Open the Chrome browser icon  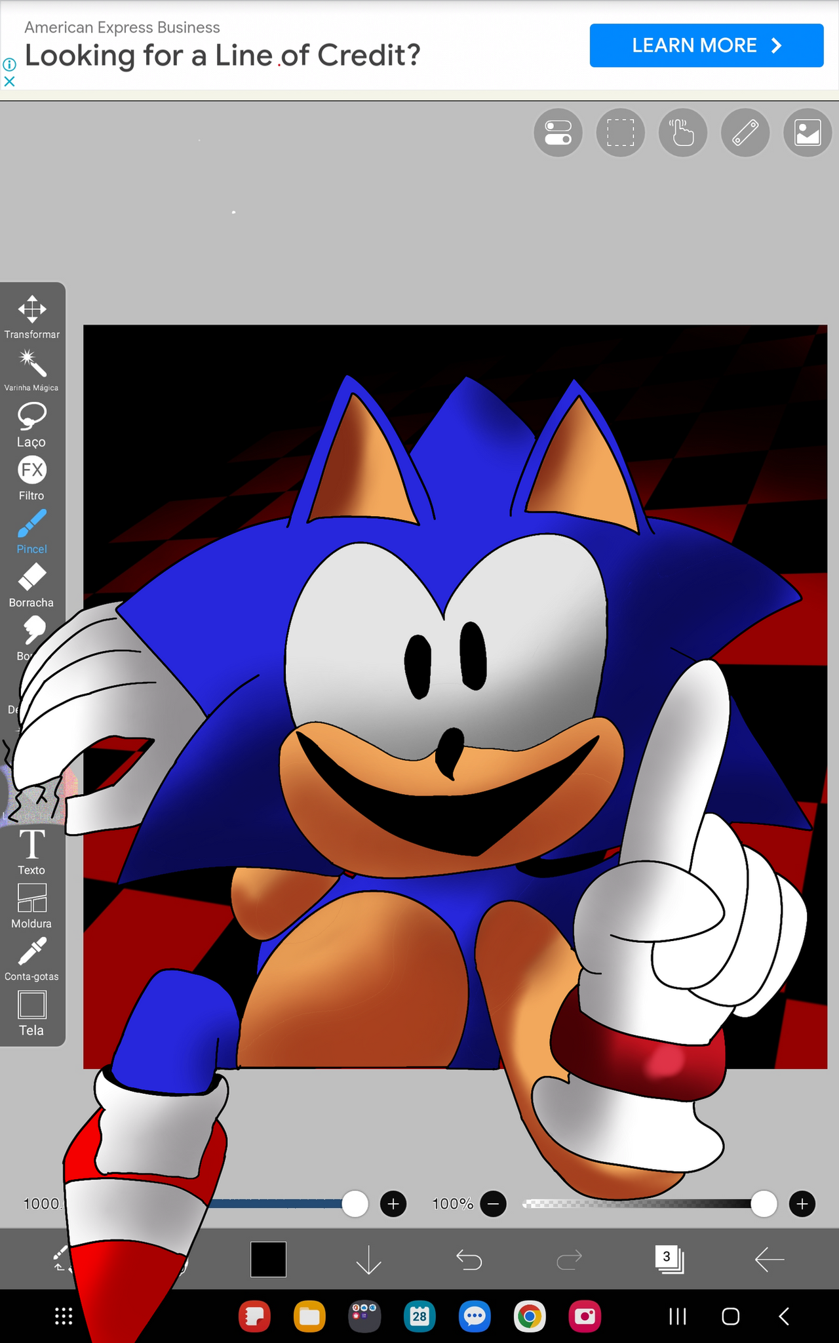[530, 1316]
